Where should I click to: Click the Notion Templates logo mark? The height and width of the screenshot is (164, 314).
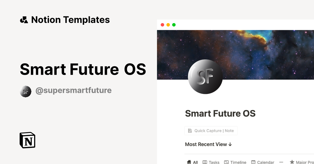pyautogui.click(x=24, y=19)
